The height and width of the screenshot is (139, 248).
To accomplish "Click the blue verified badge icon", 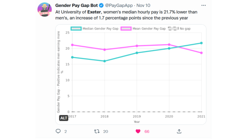I will point(102,5).
